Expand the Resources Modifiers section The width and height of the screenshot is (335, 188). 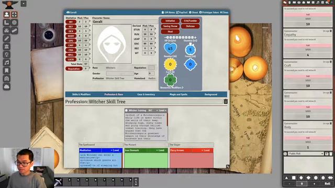tap(172, 88)
